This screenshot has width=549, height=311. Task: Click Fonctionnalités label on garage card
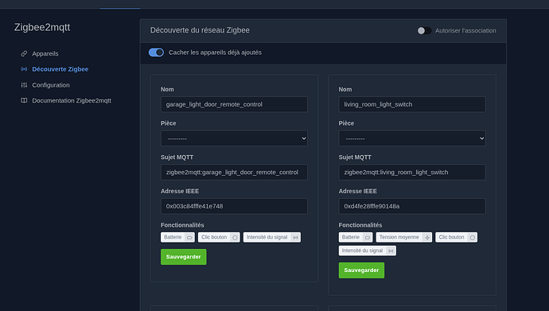point(182,225)
